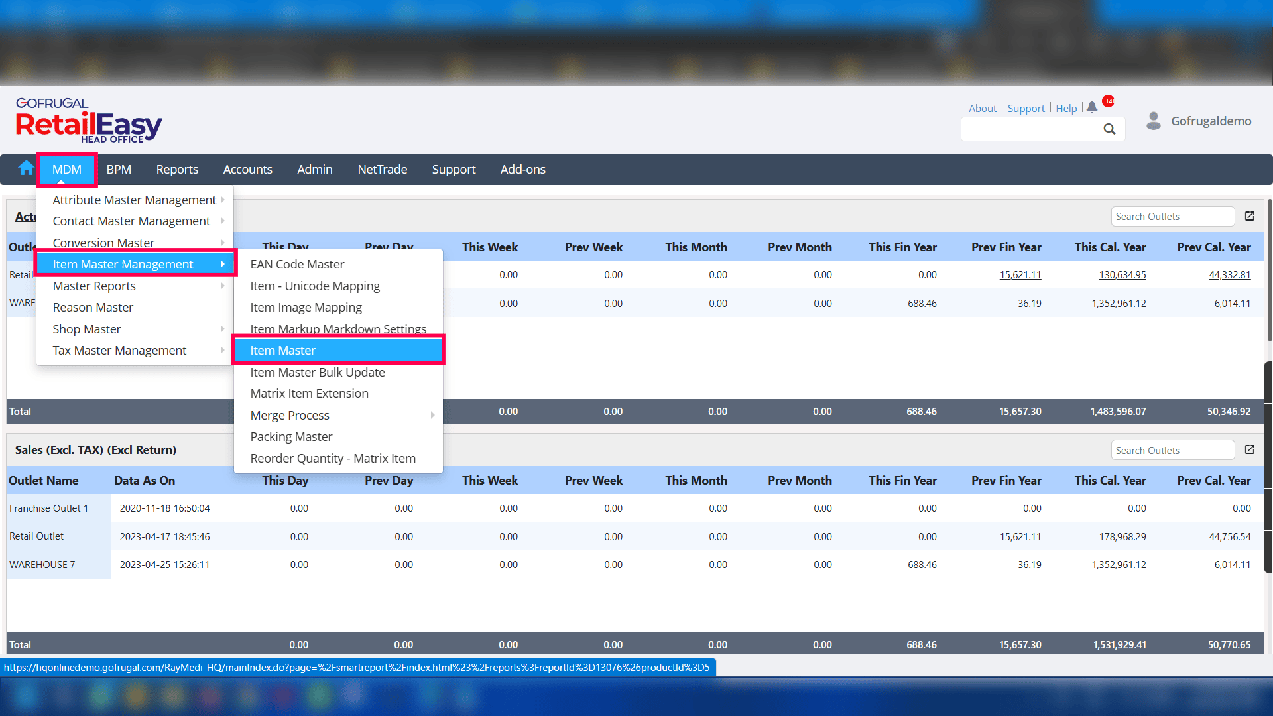Select Item Master Bulk Update
1273x716 pixels.
click(x=318, y=372)
